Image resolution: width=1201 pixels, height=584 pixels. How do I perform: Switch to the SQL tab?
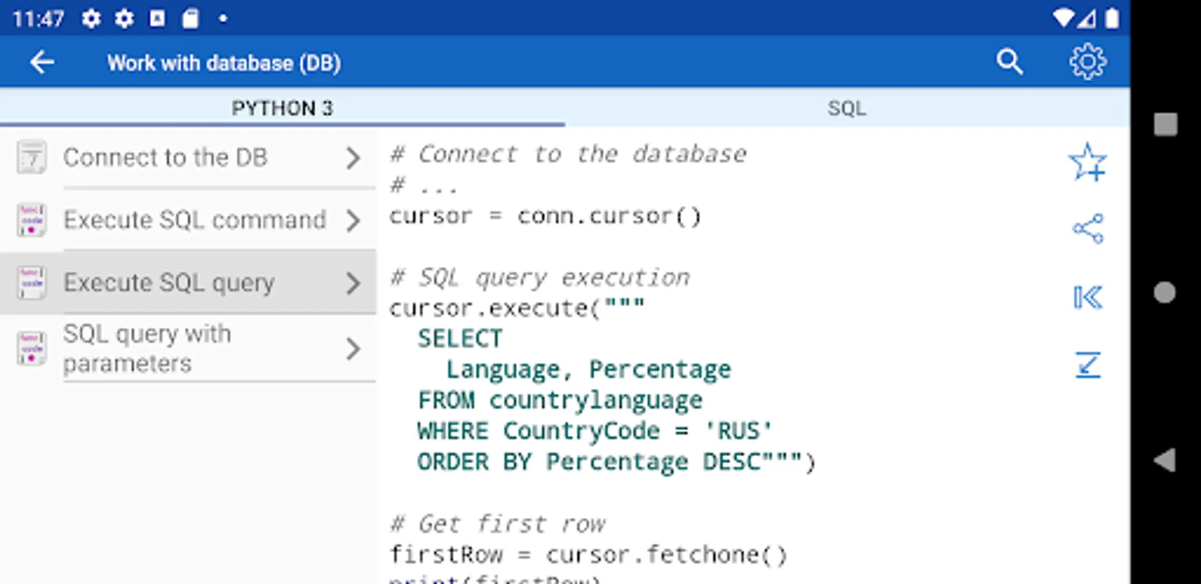tap(846, 108)
